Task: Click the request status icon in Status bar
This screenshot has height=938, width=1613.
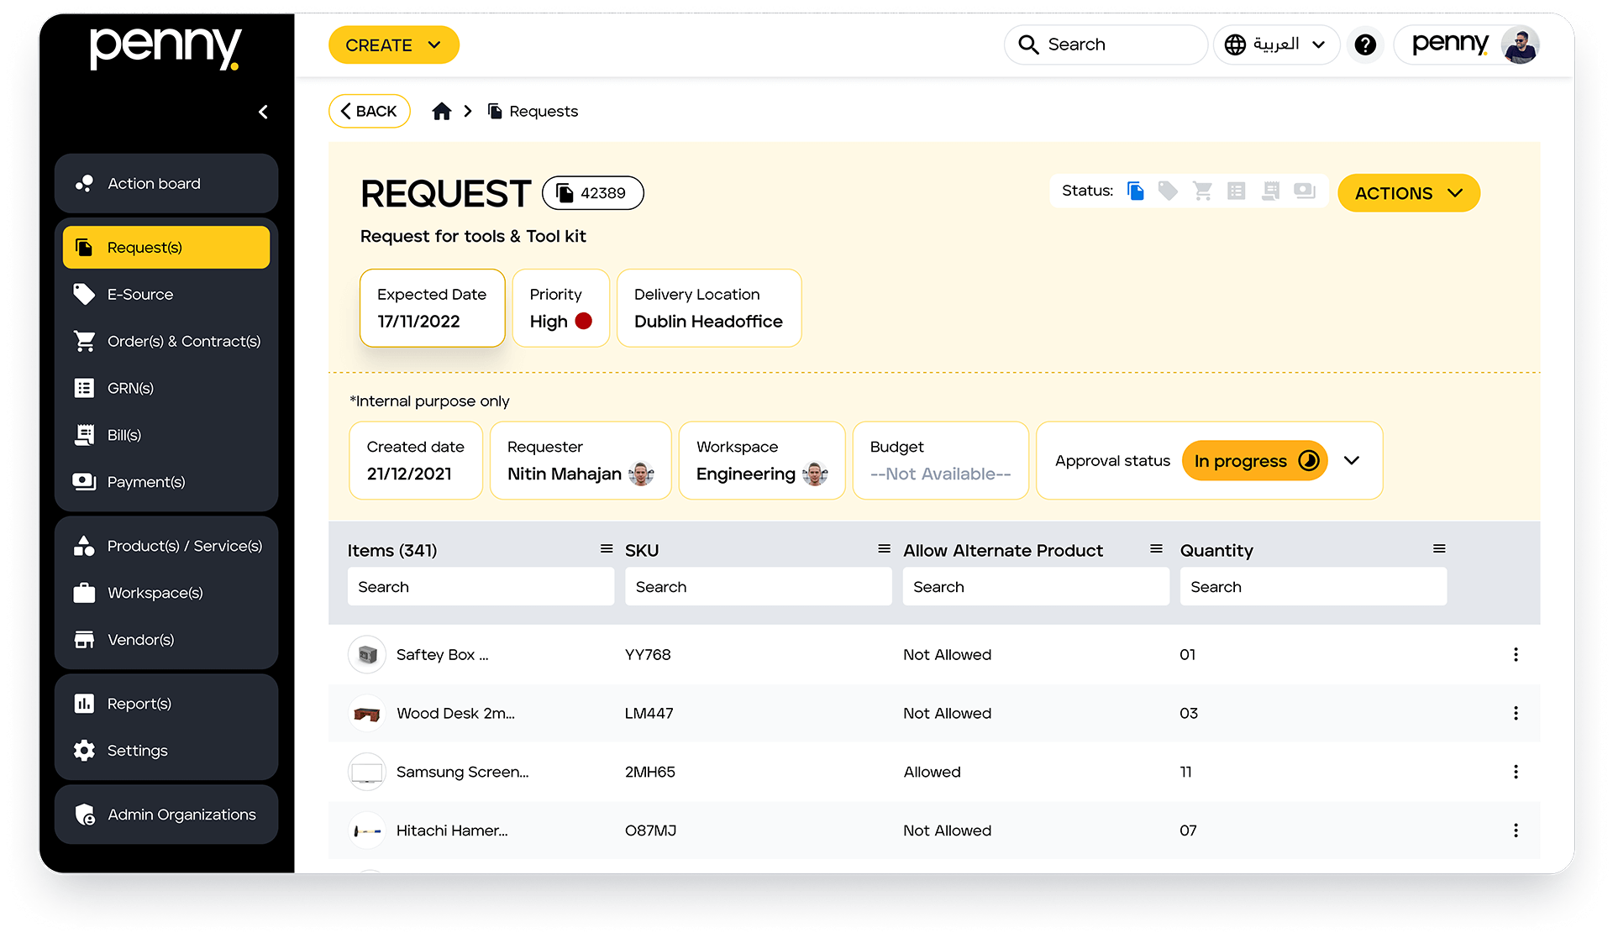Action: (1135, 191)
